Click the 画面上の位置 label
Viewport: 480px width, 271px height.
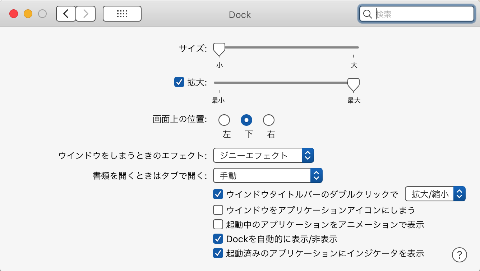click(180, 120)
